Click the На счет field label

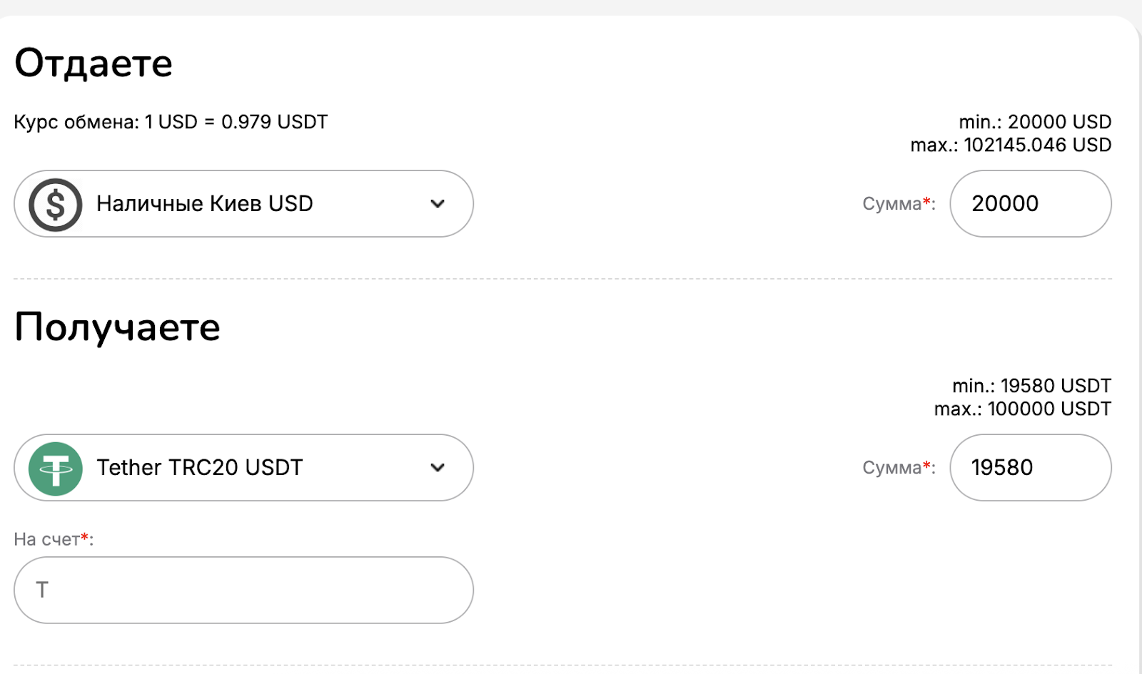pos(46,539)
